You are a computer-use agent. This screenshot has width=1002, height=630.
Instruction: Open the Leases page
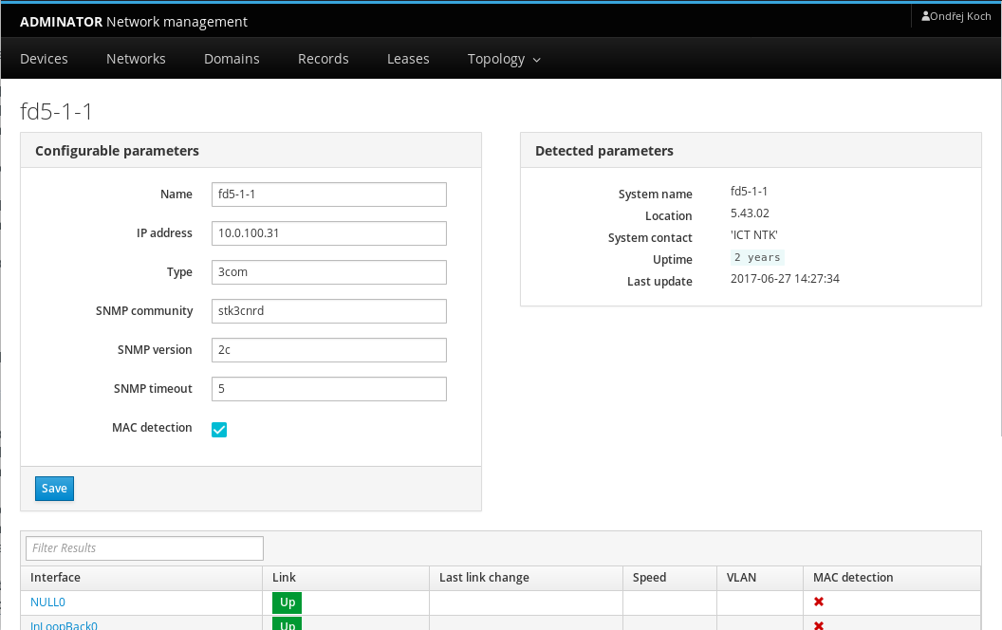[x=408, y=59]
